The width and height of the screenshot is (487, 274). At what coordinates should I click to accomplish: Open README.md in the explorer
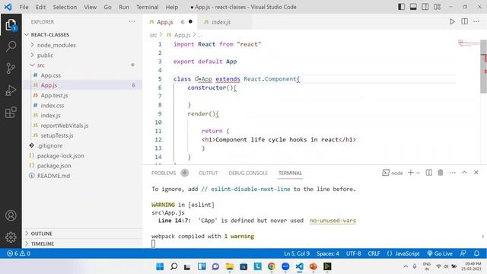(53, 176)
